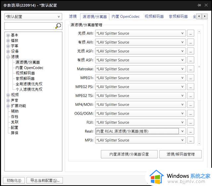This screenshot has height=186, width=212.
Task: Open the MP3 splitter dropdown
Action: tap(140, 140)
